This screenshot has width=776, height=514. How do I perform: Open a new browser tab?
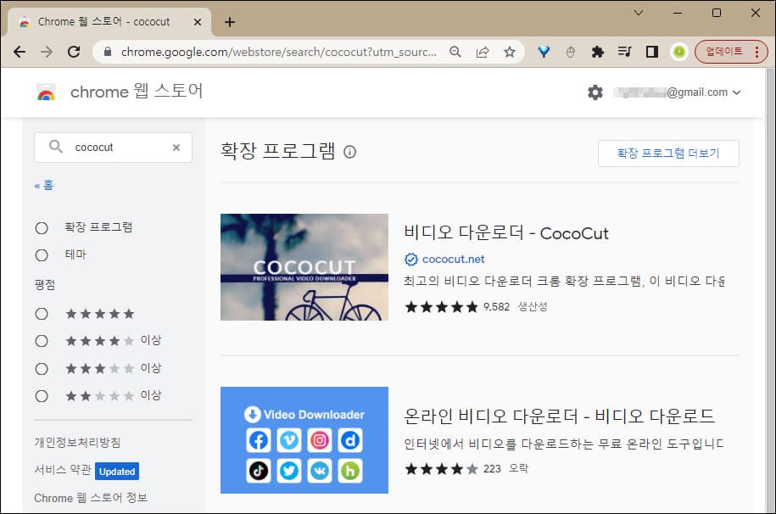pyautogui.click(x=228, y=21)
